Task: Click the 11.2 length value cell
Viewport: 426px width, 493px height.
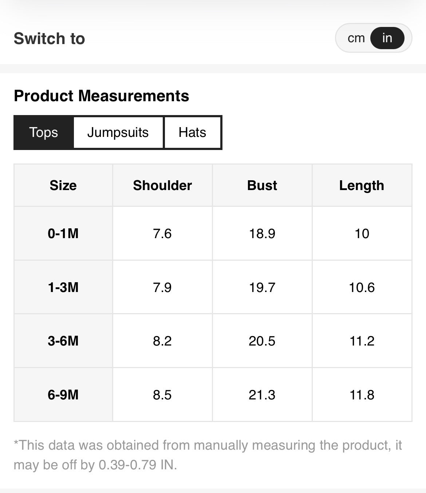Action: coord(362,341)
